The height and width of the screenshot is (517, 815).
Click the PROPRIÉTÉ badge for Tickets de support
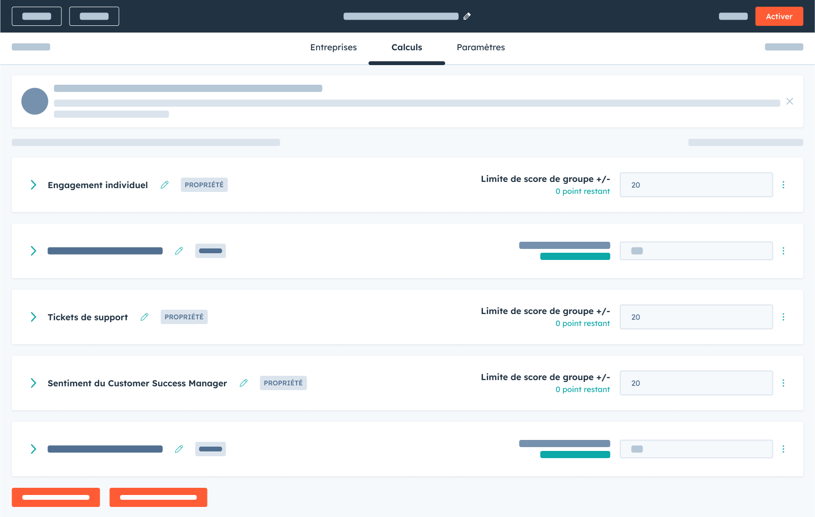(x=184, y=317)
